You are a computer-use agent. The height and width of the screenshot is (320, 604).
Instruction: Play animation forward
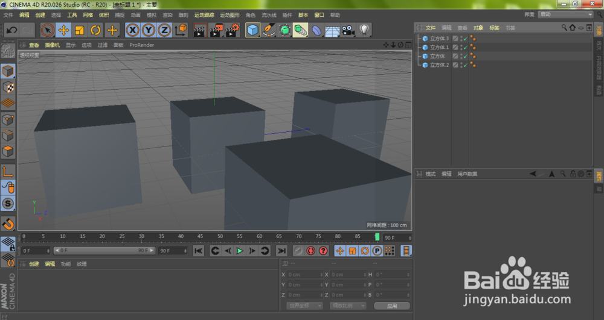(240, 251)
